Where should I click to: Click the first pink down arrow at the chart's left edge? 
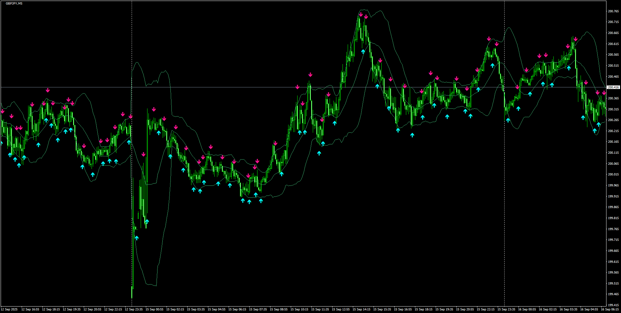coord(3,112)
